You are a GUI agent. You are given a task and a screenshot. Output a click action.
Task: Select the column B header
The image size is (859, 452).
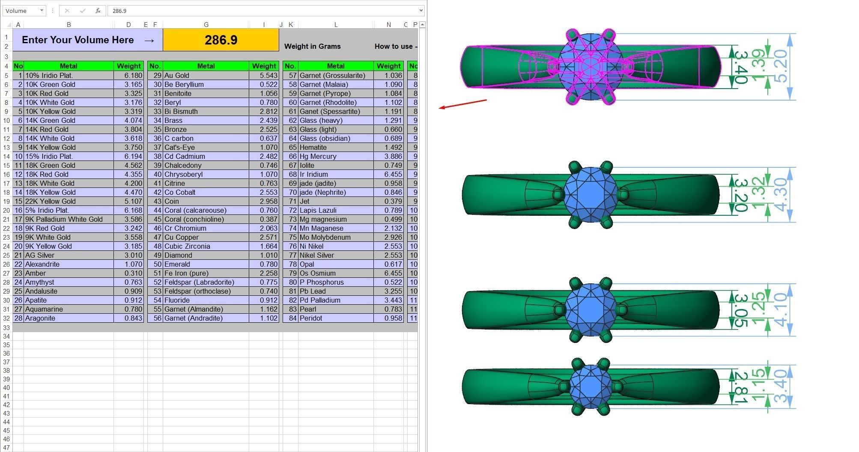pyautogui.click(x=69, y=25)
